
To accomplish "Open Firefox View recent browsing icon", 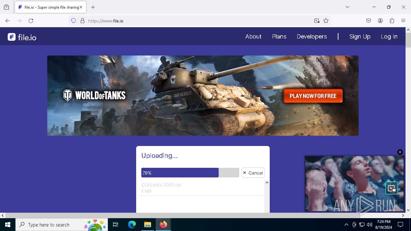I will click(6, 7).
